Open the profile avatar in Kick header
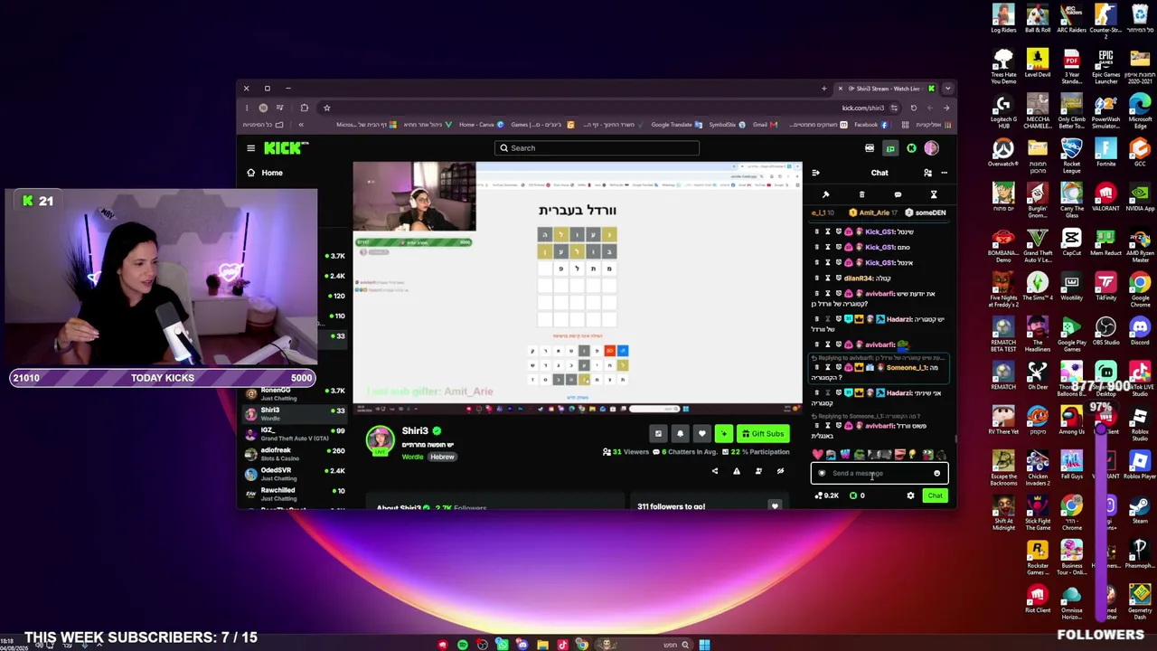 click(931, 148)
